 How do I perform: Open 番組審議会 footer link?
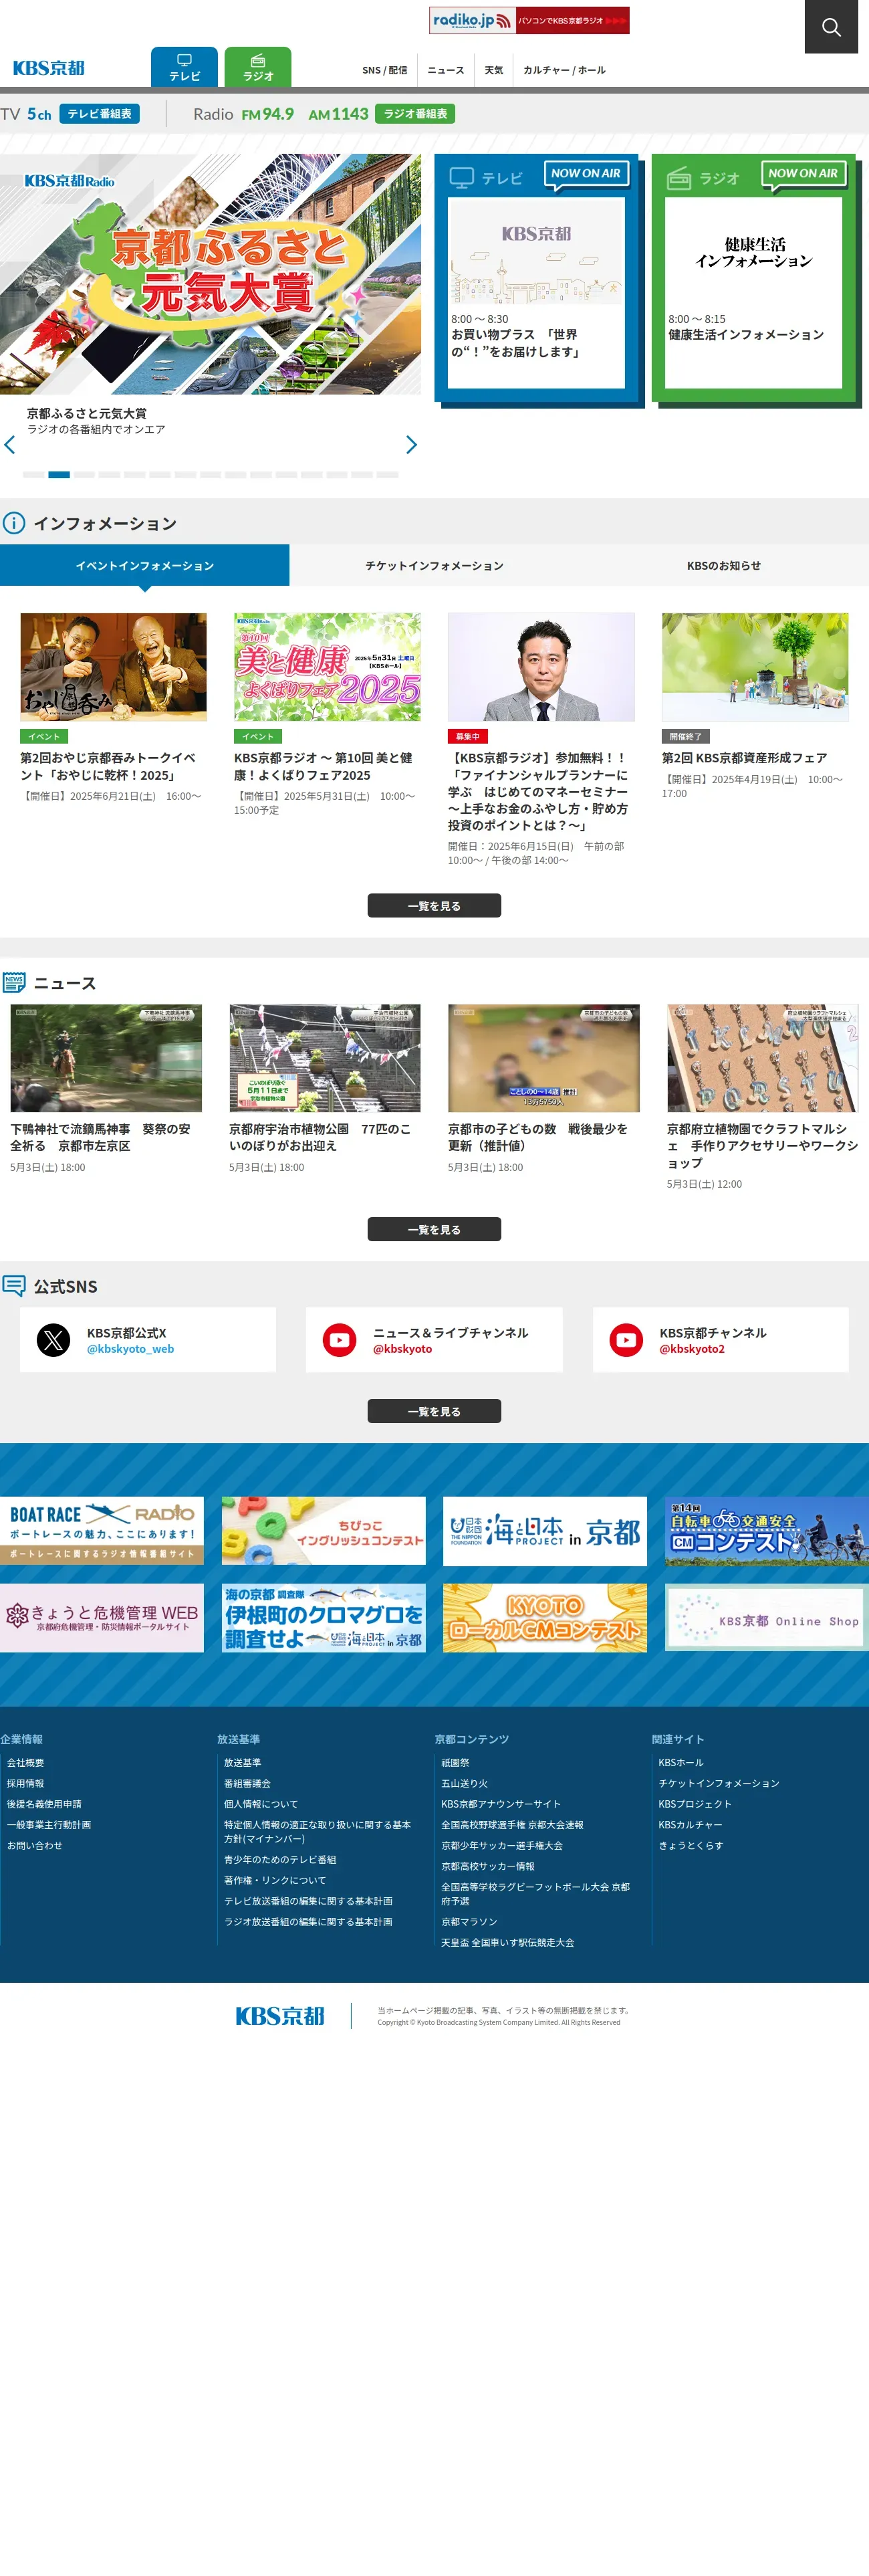coord(247,1783)
